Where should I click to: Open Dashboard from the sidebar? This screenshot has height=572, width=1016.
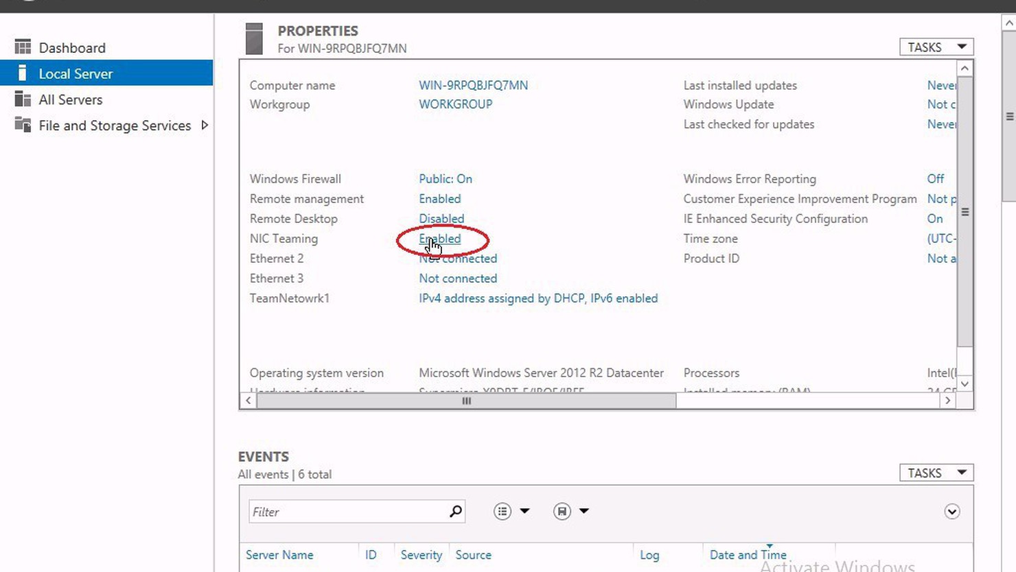click(72, 48)
